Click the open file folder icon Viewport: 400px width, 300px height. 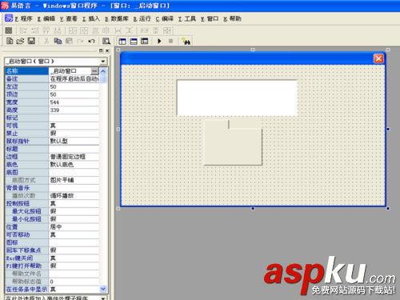click(20, 41)
